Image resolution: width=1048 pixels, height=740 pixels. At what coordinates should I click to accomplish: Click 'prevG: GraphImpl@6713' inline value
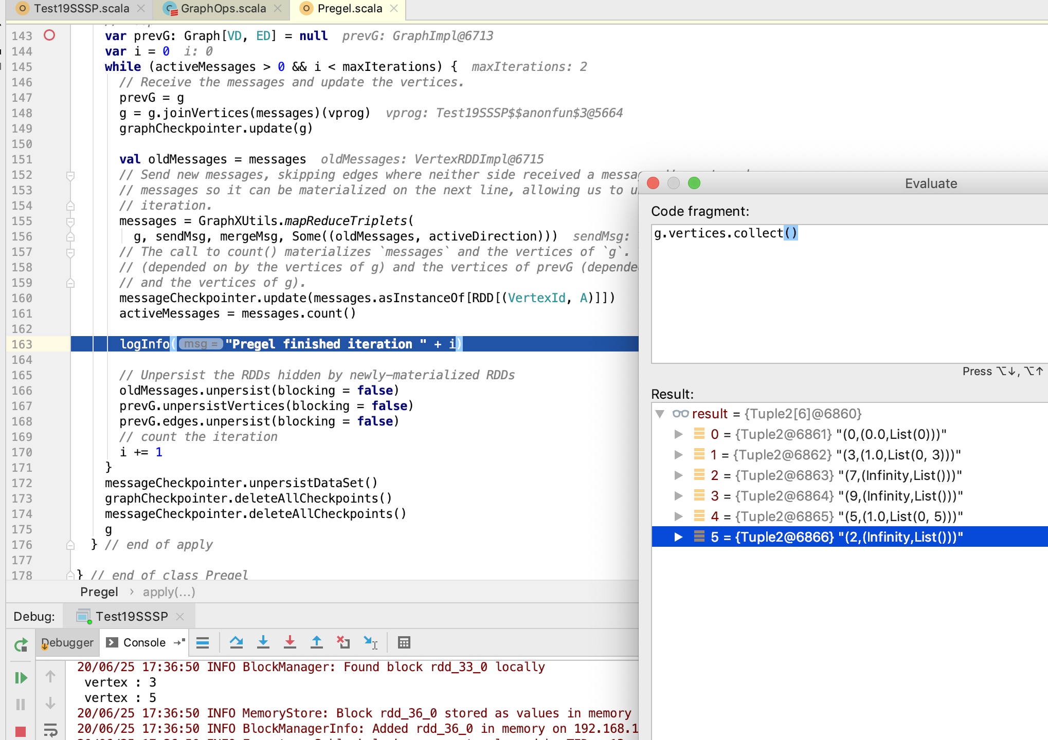pos(418,36)
